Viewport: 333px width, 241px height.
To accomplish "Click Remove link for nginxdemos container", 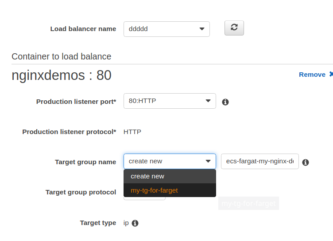I will pos(312,75).
